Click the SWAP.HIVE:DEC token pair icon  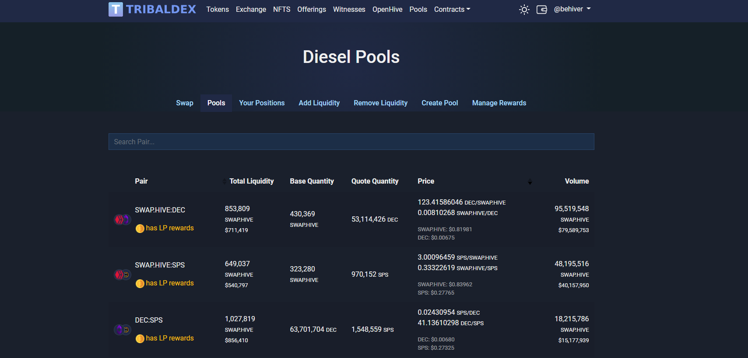point(122,219)
